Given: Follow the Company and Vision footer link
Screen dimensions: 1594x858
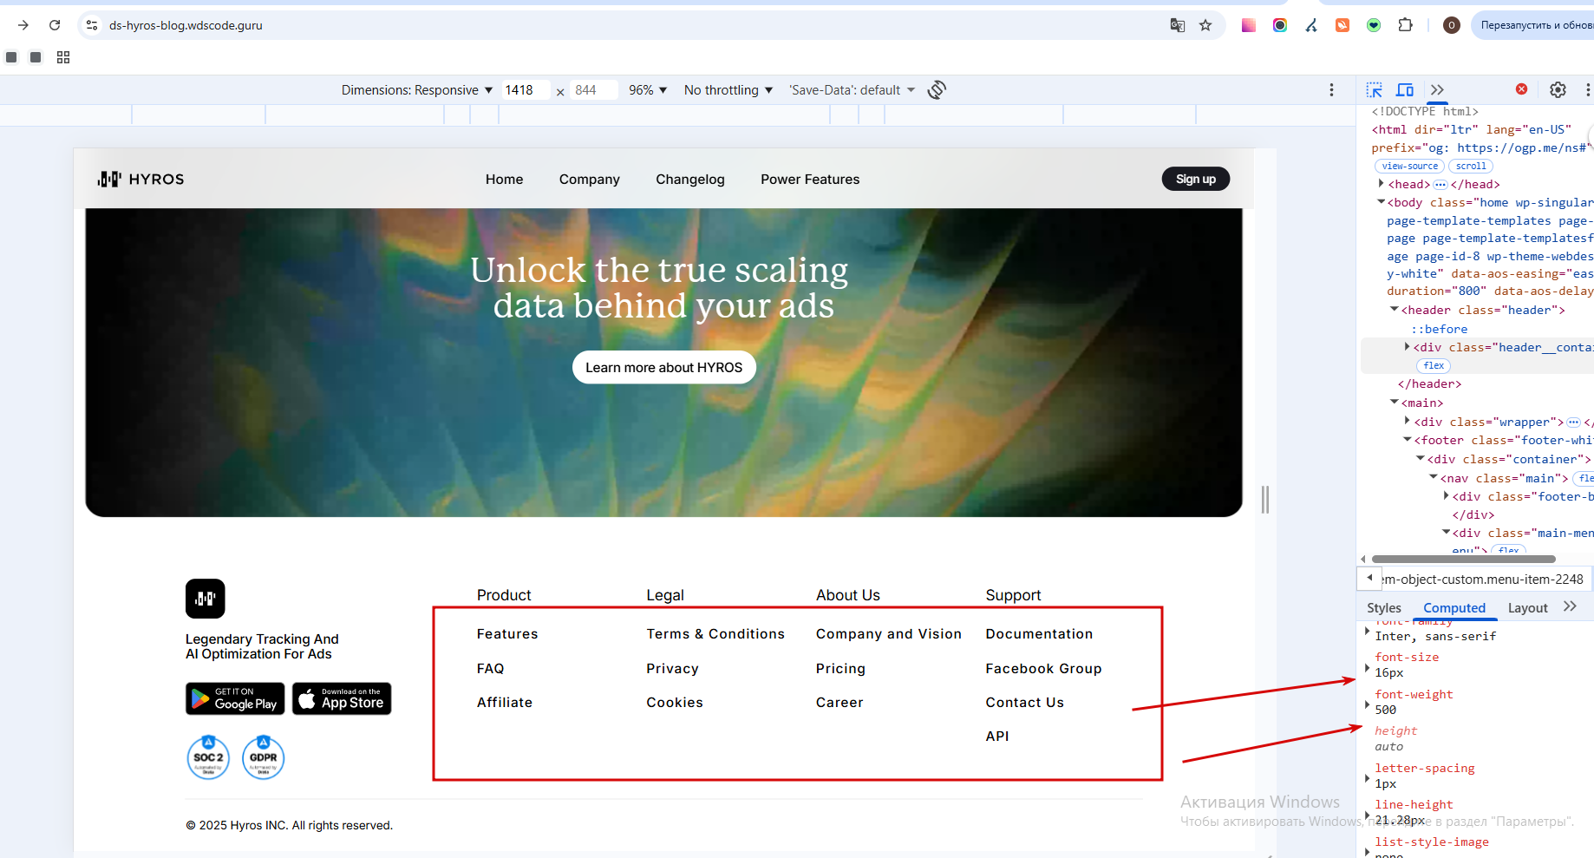Looking at the screenshot, I should coord(889,634).
